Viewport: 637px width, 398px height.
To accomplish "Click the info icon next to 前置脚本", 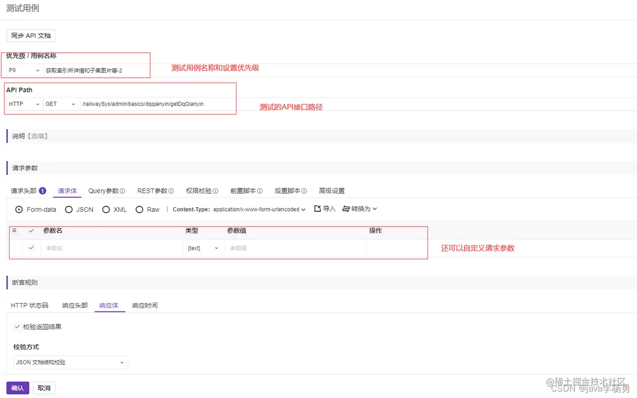I will point(259,191).
